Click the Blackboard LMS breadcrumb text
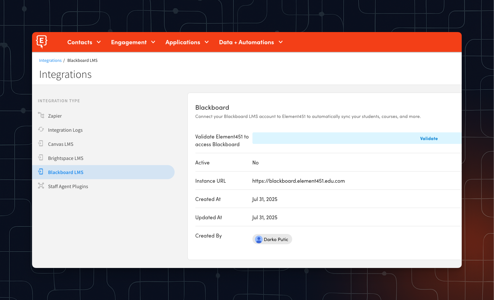Screen dimensions: 494x300 [82, 60]
